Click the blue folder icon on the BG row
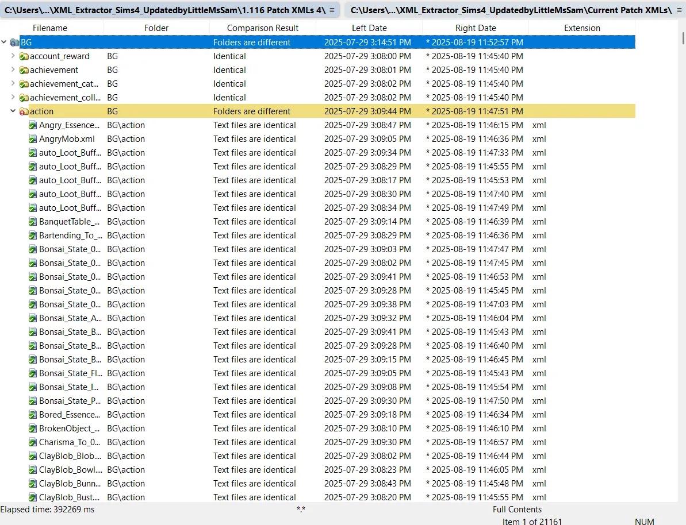This screenshot has height=525, width=686. click(15, 42)
